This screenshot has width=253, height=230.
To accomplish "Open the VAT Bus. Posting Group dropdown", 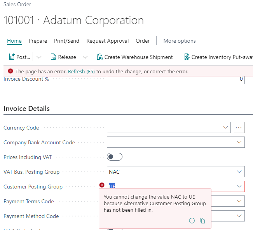I will [239, 172].
